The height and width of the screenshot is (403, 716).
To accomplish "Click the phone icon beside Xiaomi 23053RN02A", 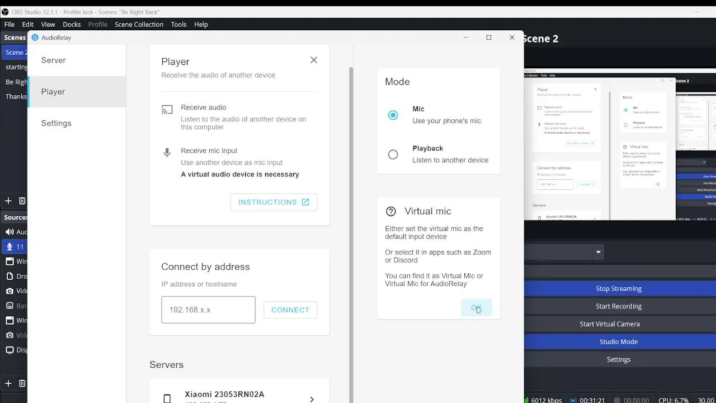I will click(x=167, y=398).
